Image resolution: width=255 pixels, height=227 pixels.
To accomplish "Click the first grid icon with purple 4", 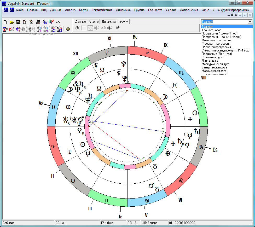I will (x=39, y=29).
